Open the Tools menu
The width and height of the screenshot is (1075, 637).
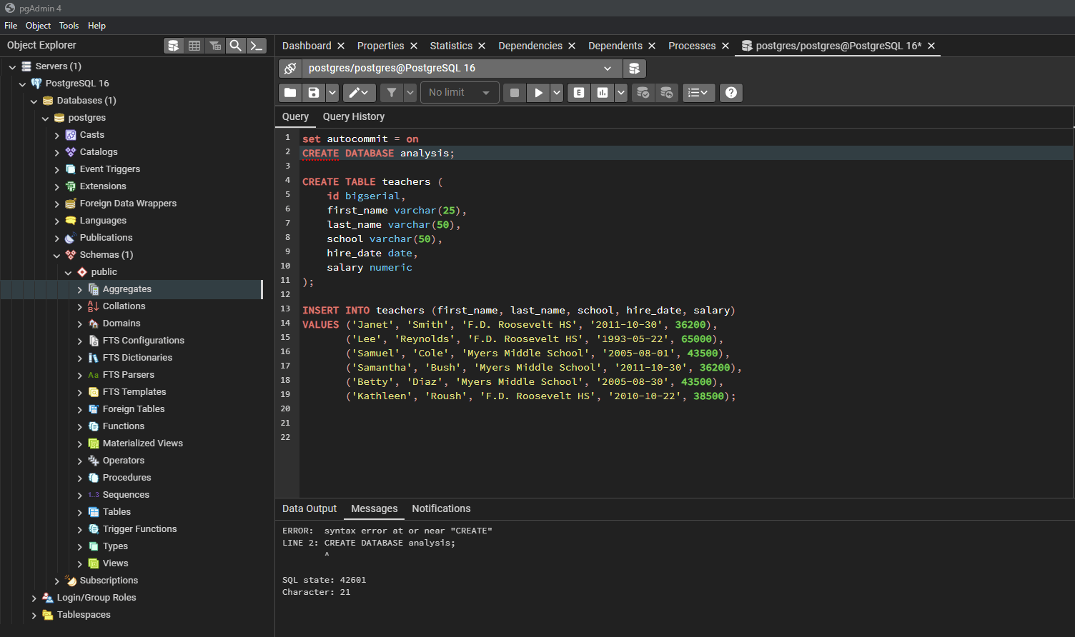tap(69, 26)
